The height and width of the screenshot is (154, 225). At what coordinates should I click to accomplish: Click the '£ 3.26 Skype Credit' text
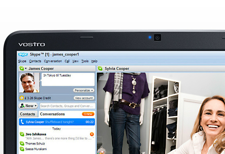(38, 98)
